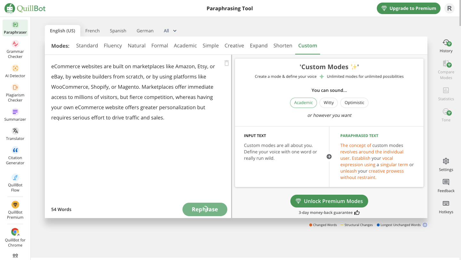The image size is (461, 260).
Task: Click the PARAPHRASED TEXT heading
Action: tap(359, 136)
